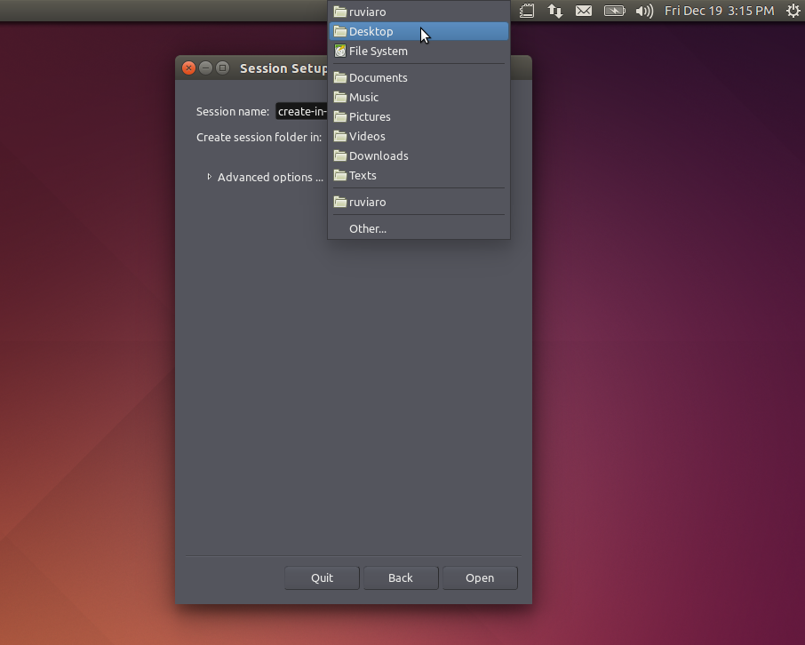The height and width of the screenshot is (645, 805).
Task: Click the battery status icon
Action: [x=614, y=11]
